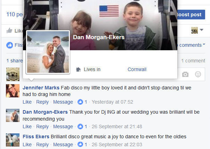
Task: Click home icon beside Lives in
Action: [x=78, y=69]
